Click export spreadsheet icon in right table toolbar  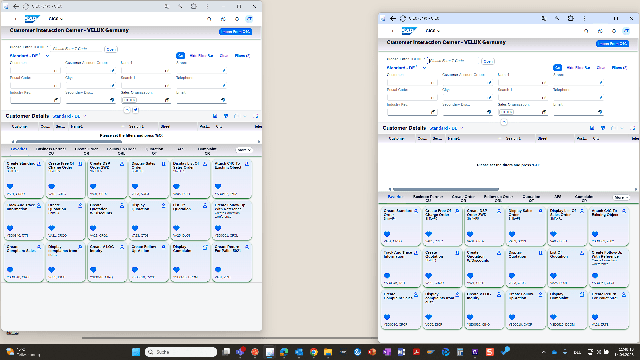[x=613, y=128]
